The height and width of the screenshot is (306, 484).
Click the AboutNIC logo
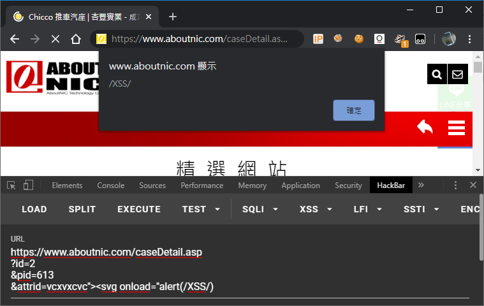pos(52,77)
